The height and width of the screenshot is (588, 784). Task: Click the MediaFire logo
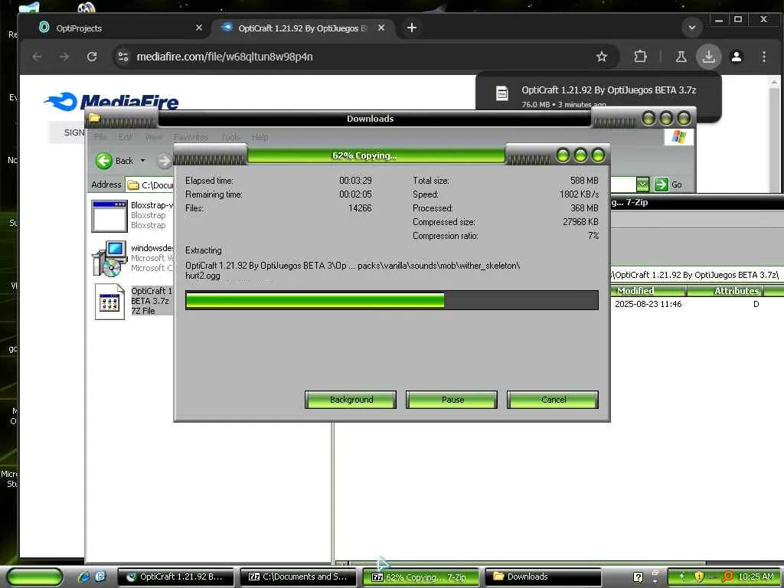pyautogui.click(x=111, y=101)
